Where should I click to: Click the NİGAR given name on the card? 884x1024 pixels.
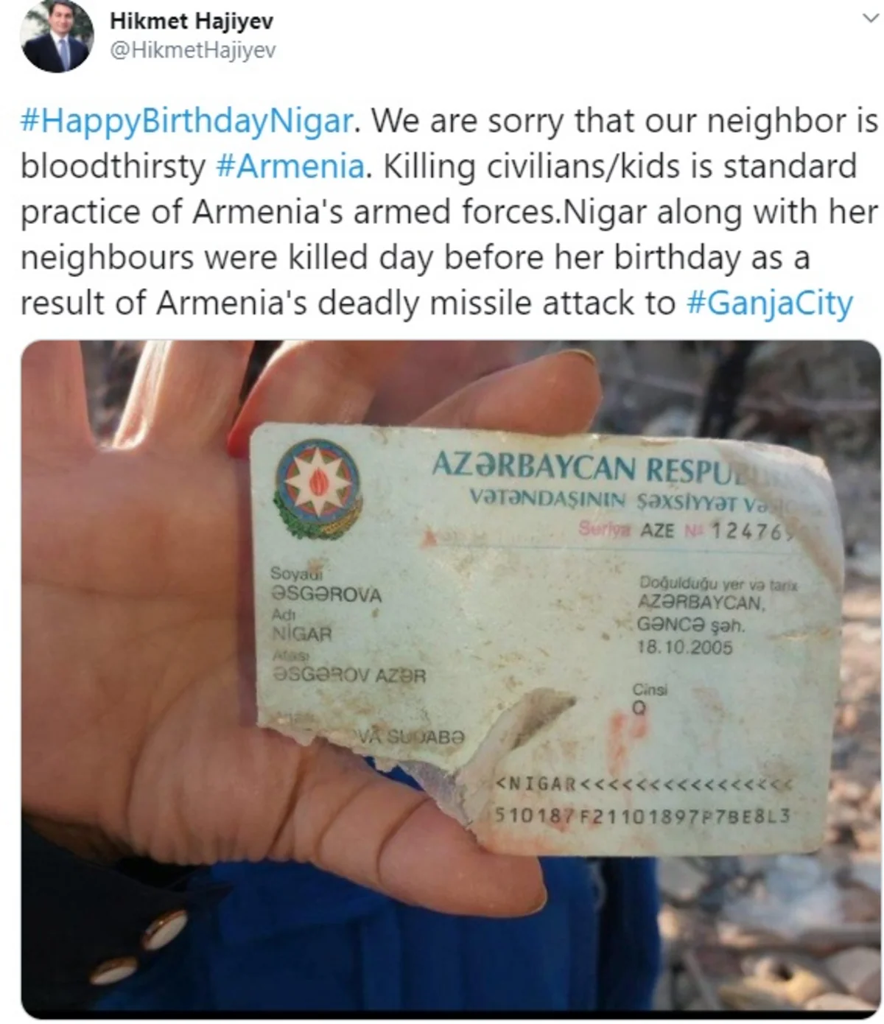point(302,634)
